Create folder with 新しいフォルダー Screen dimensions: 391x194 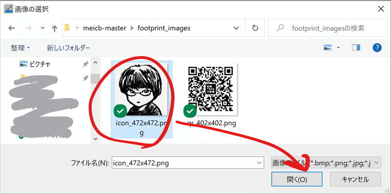tap(68, 48)
